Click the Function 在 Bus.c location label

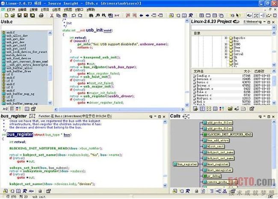[75, 116]
